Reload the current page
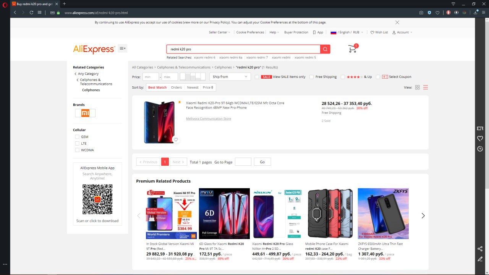The width and height of the screenshot is (489, 275). pos(31,13)
